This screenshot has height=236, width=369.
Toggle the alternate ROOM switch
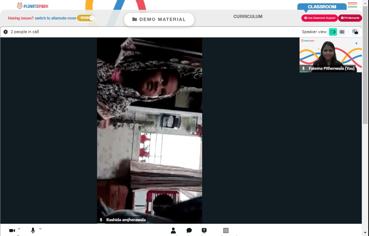86,18
